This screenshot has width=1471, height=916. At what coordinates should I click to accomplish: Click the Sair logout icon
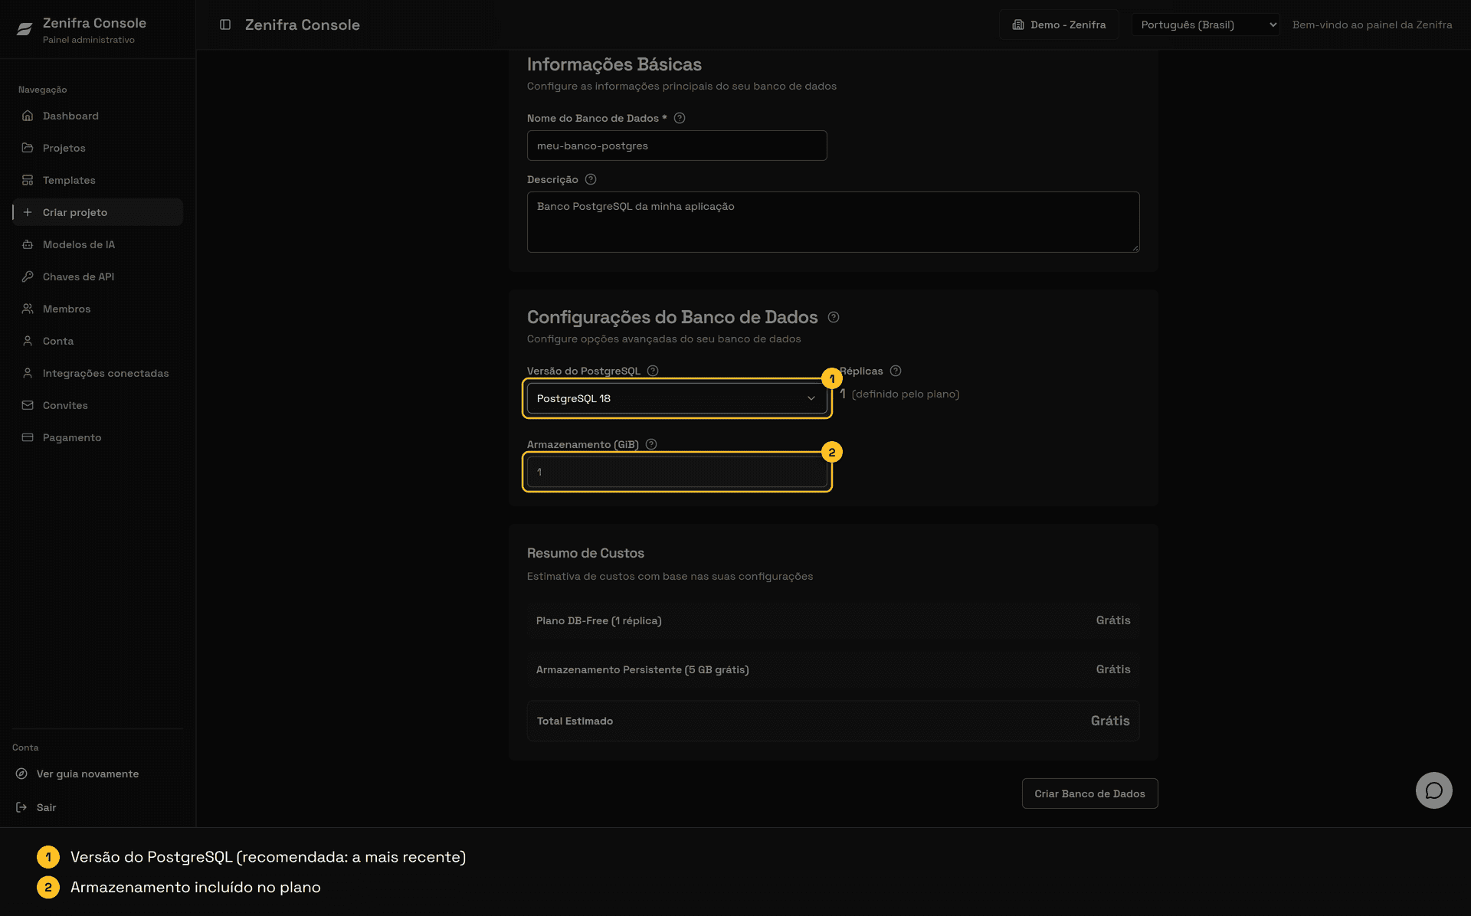pos(21,807)
